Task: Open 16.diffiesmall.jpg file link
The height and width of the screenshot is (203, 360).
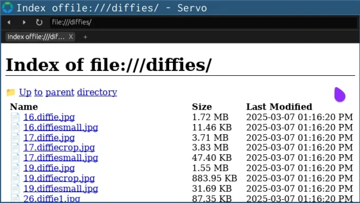Action: 61,127
